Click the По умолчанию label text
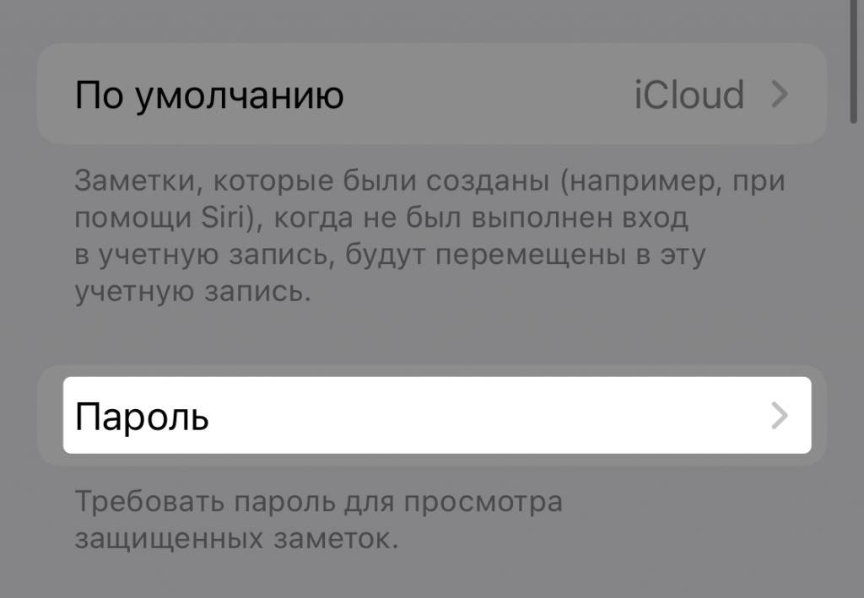 [x=209, y=95]
